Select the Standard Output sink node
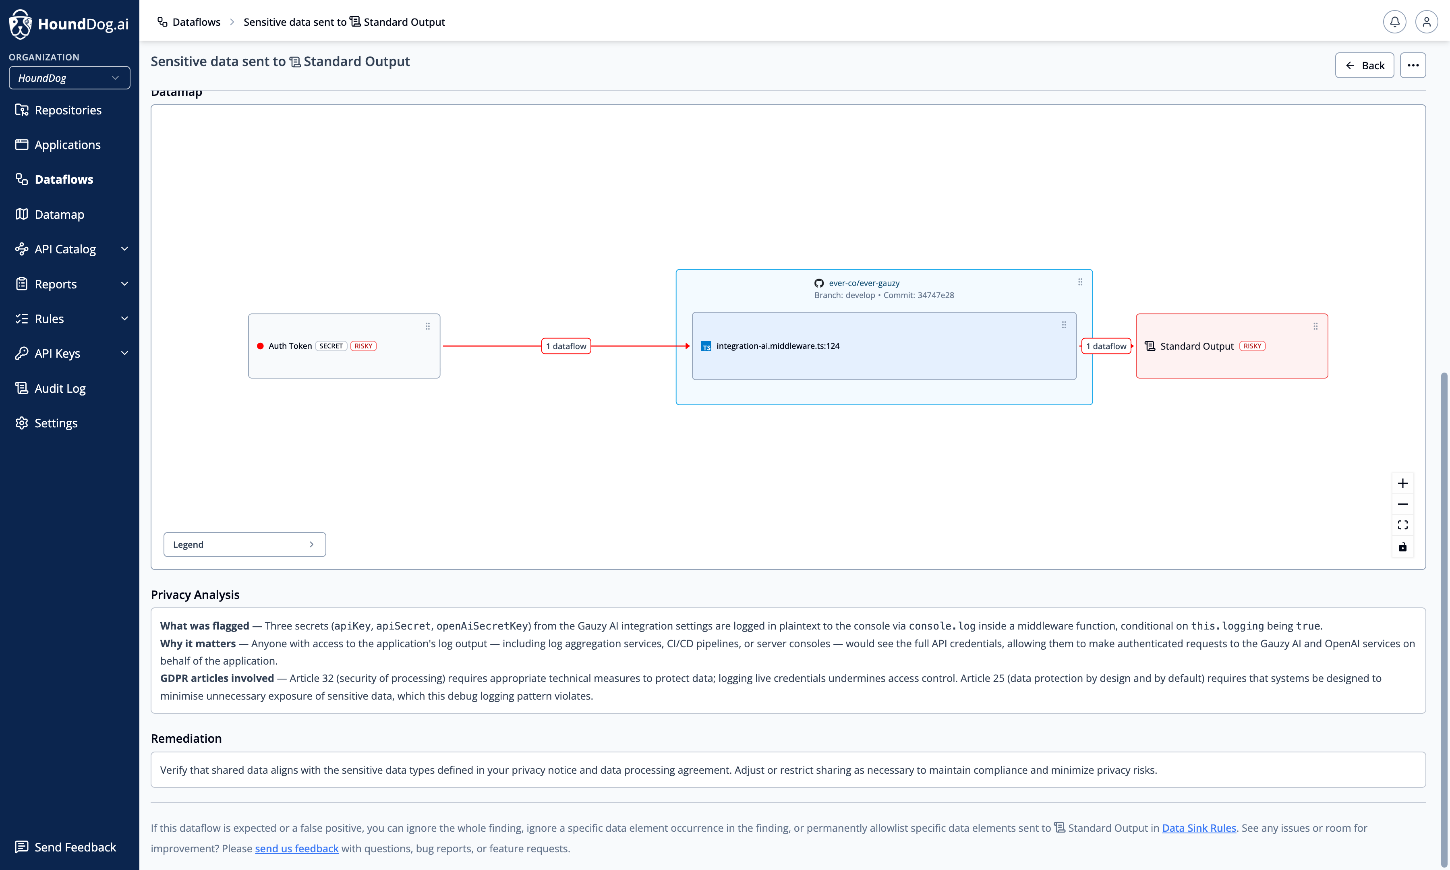 1232,346
